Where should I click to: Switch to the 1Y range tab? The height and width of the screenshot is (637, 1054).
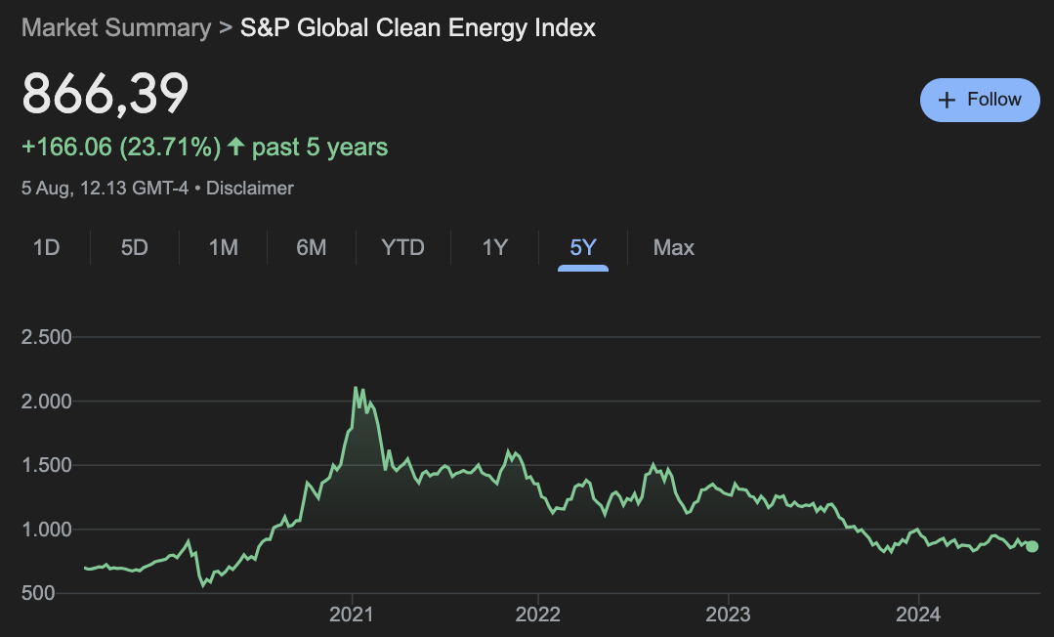[495, 248]
